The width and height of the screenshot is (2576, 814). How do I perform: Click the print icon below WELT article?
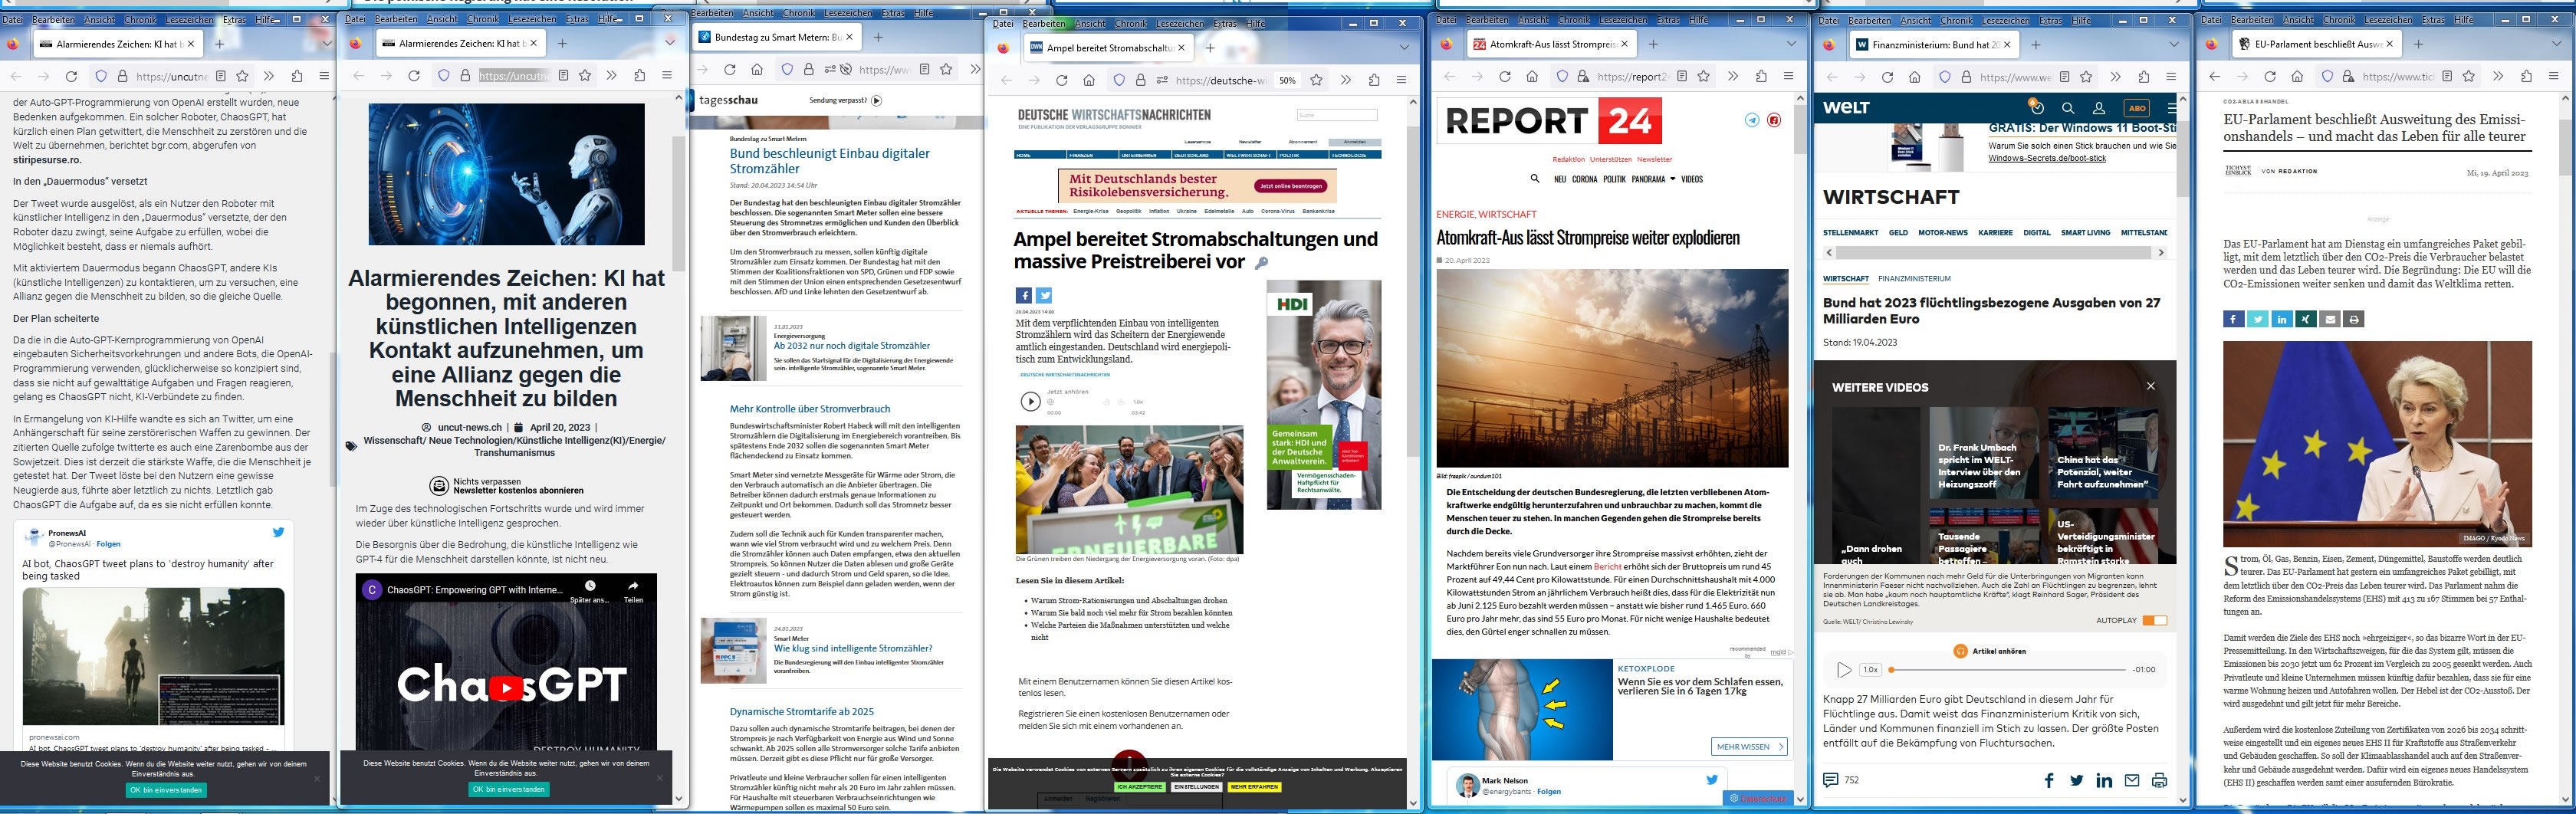coord(2159,780)
